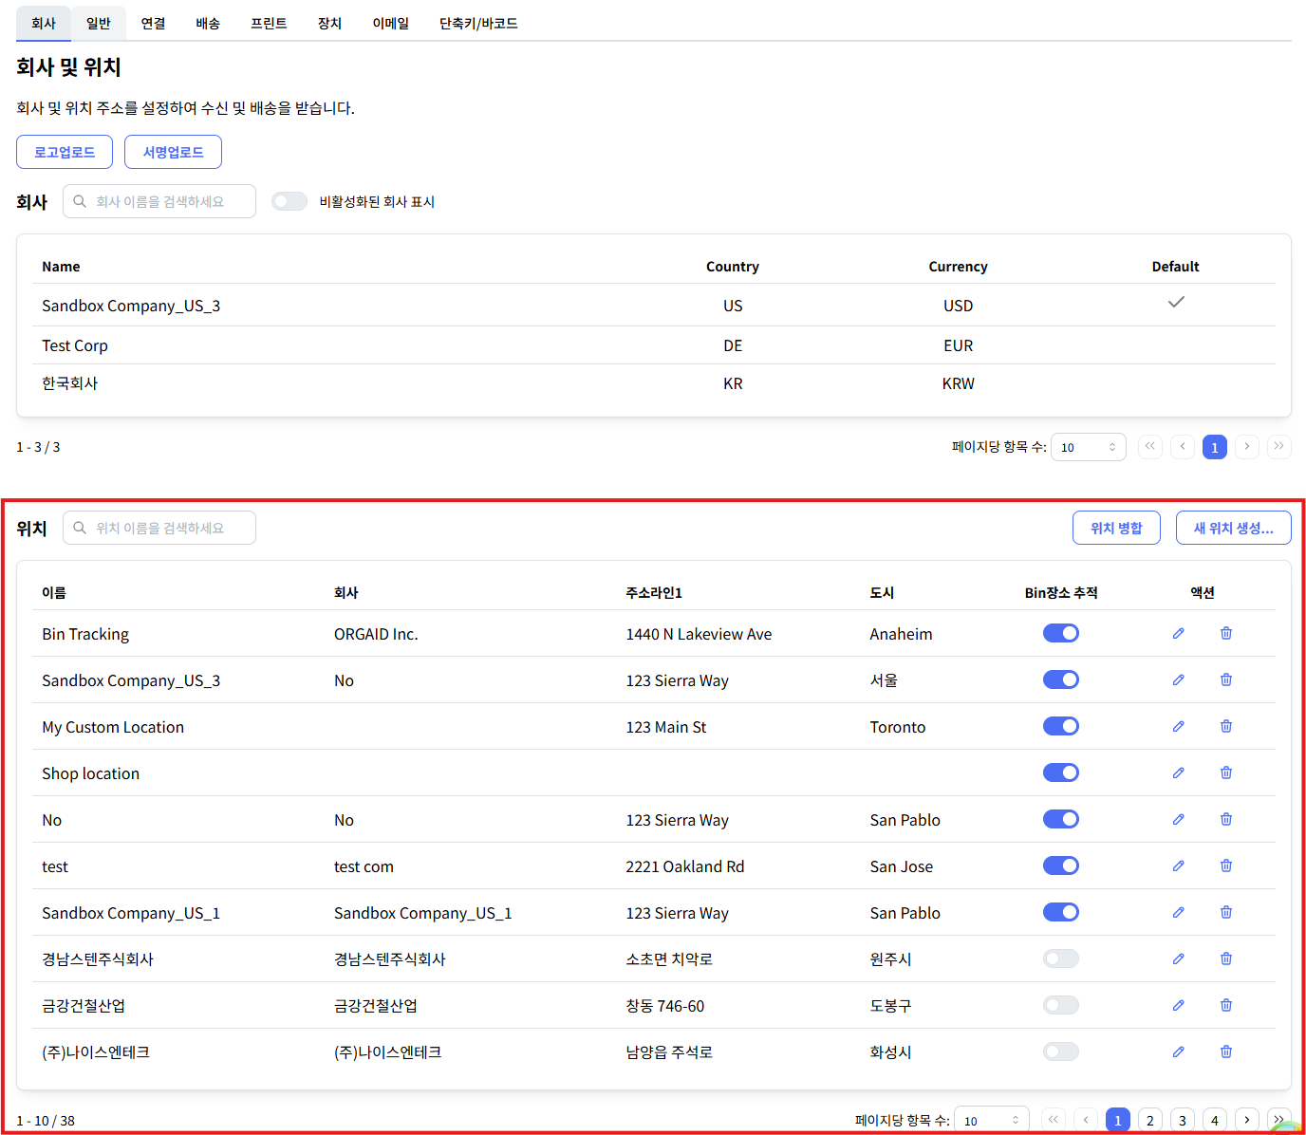Disable bin tracking for Bin Tracking location
The height and width of the screenshot is (1135, 1306).
click(x=1061, y=633)
